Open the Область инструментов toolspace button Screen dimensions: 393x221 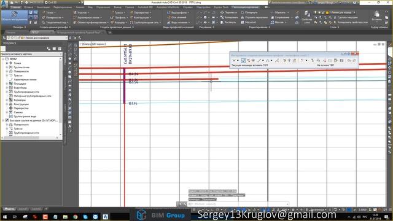[14, 17]
